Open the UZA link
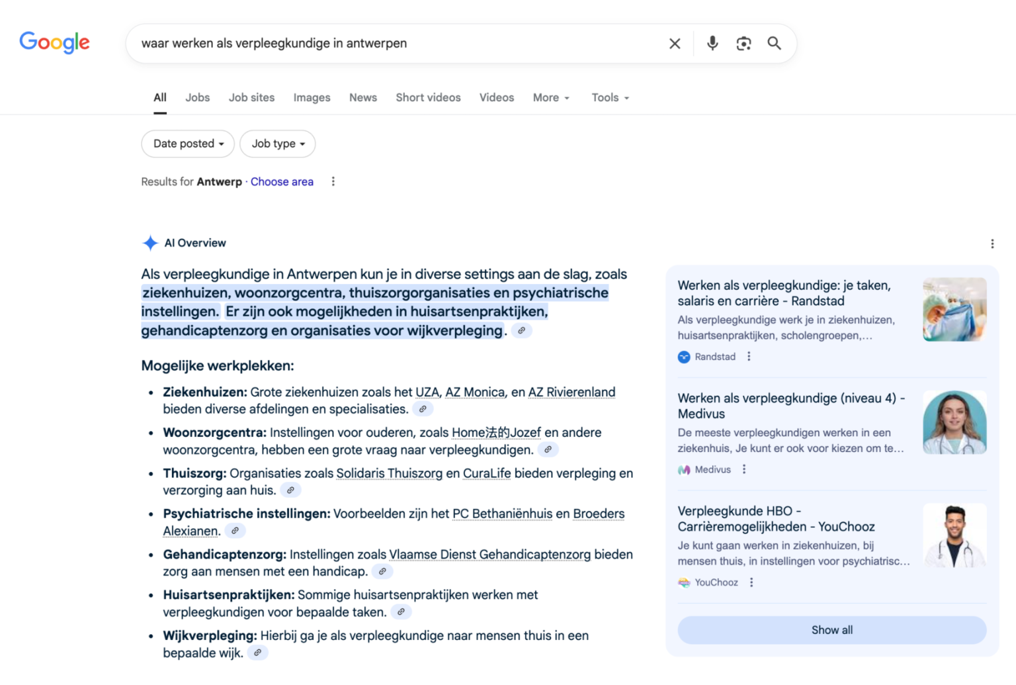The image size is (1016, 685). (427, 392)
